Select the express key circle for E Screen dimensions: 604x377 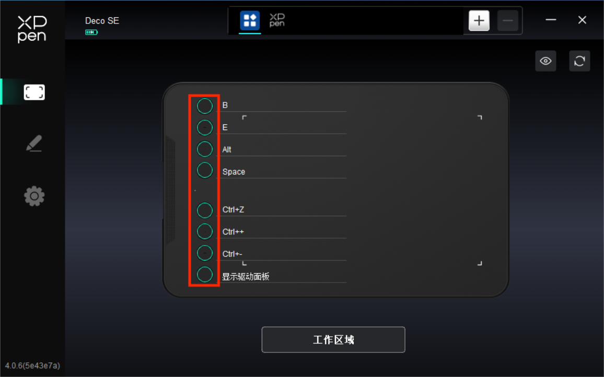coord(204,127)
